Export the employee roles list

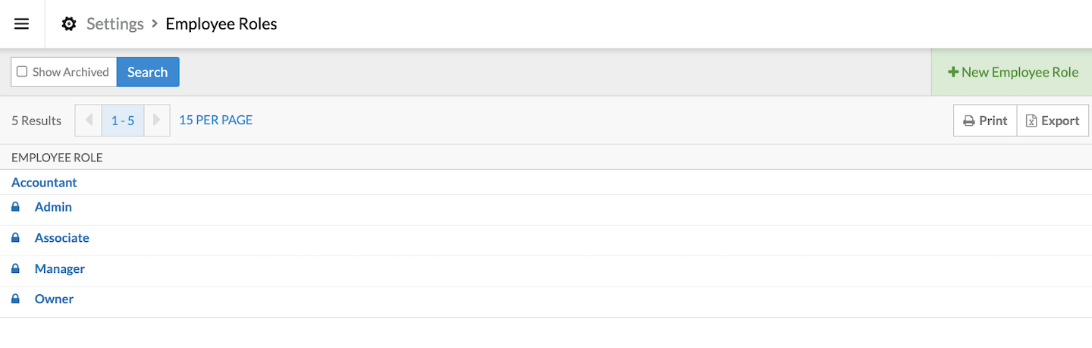click(x=1053, y=121)
